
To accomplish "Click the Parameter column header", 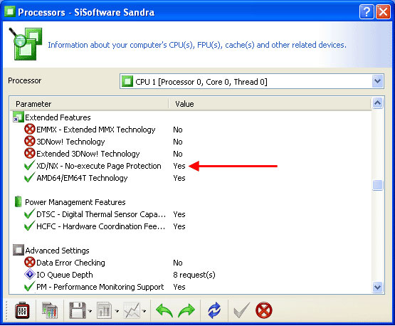I will [89, 104].
